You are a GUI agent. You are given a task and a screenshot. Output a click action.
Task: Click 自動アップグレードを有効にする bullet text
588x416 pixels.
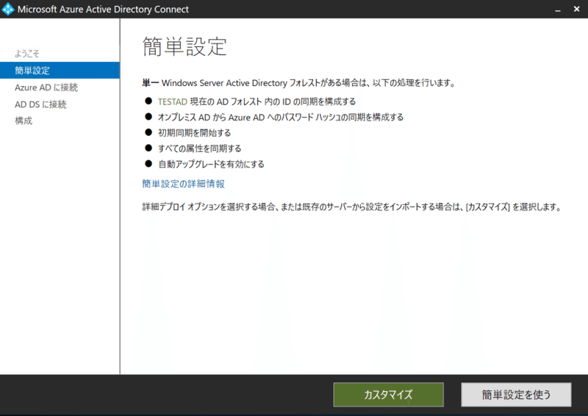(x=211, y=165)
